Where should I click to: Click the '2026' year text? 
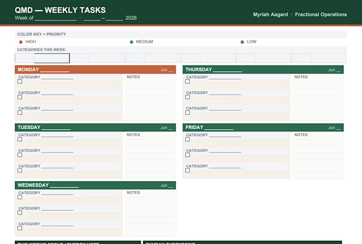pos(131,18)
